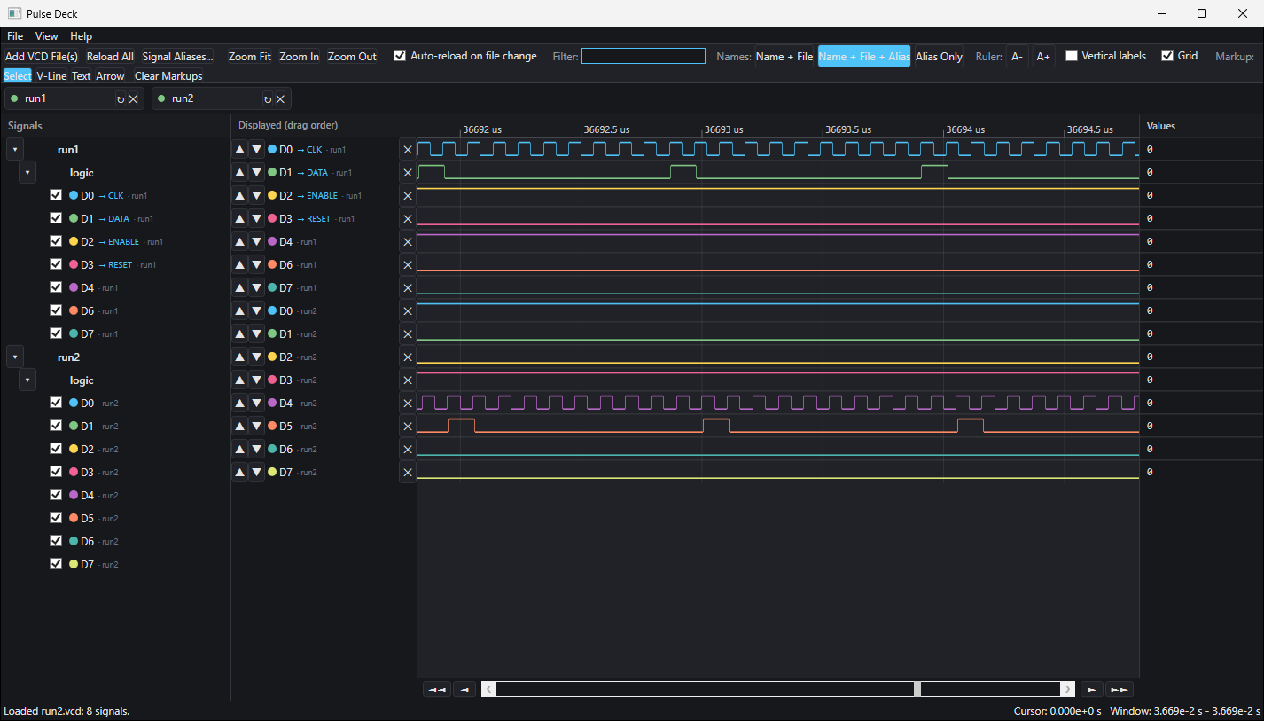The image size is (1264, 721).
Task: Collapse the run2 tree node
Action: (x=15, y=357)
